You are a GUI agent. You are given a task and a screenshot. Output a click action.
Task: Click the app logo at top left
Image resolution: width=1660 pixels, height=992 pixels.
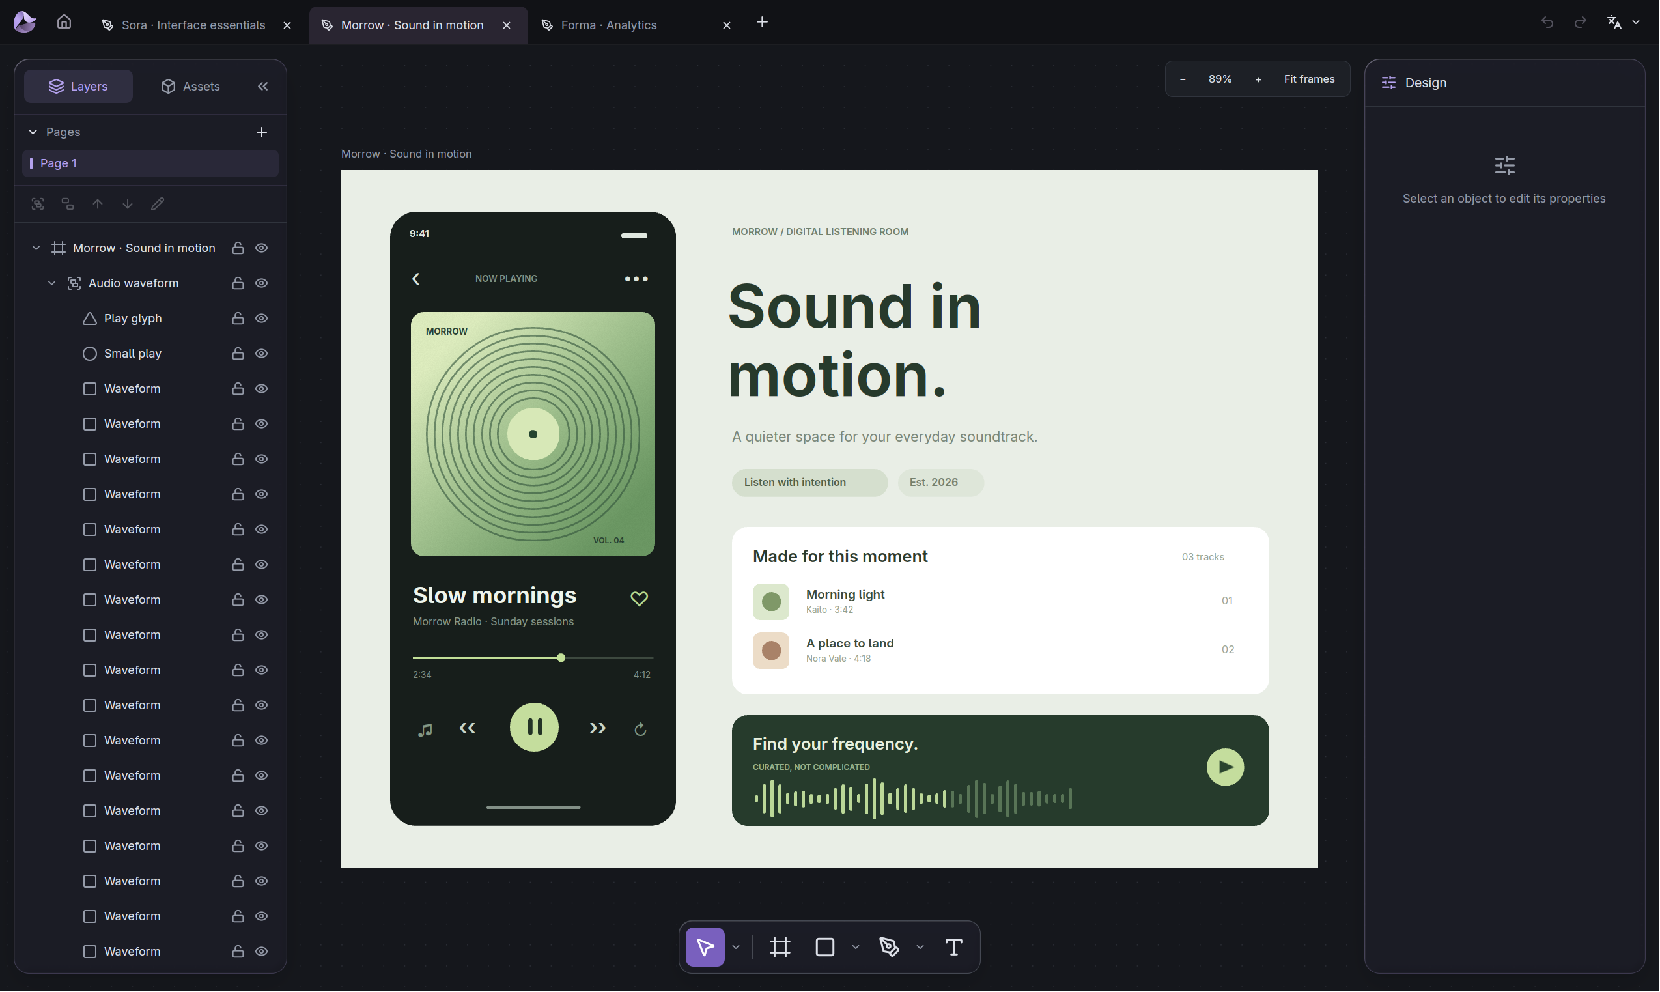(x=25, y=22)
